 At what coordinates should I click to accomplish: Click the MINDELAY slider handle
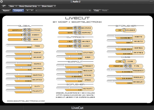coord(122,76)
